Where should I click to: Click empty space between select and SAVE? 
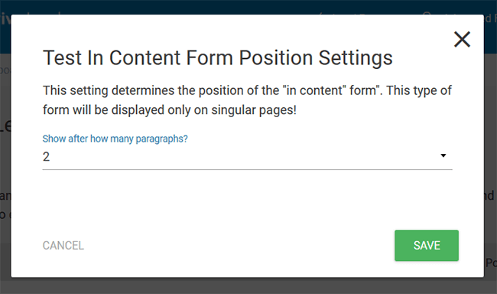tap(247, 200)
